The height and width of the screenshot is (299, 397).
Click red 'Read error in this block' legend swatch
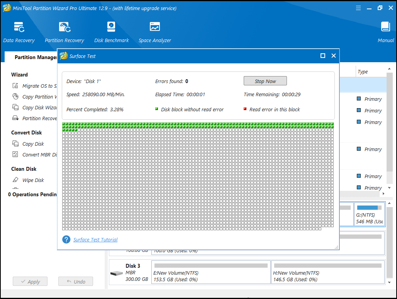[245, 109]
